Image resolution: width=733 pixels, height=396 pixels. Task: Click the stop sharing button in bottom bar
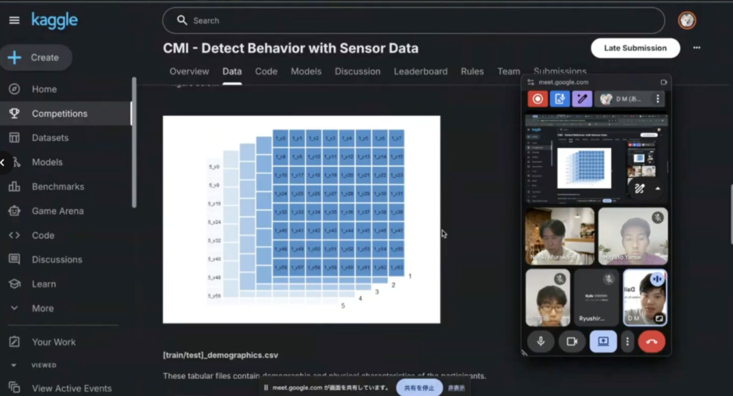419,388
